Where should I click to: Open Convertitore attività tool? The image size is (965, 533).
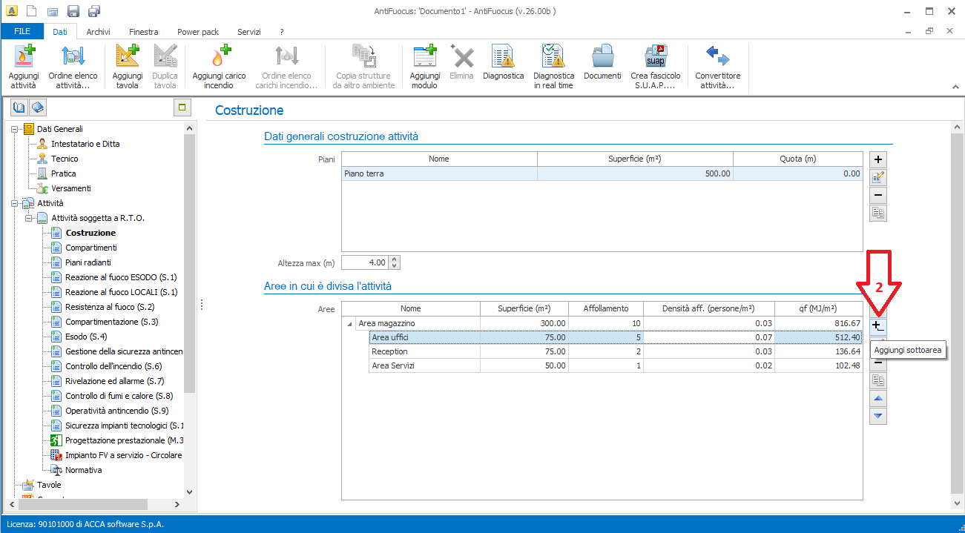coord(717,65)
